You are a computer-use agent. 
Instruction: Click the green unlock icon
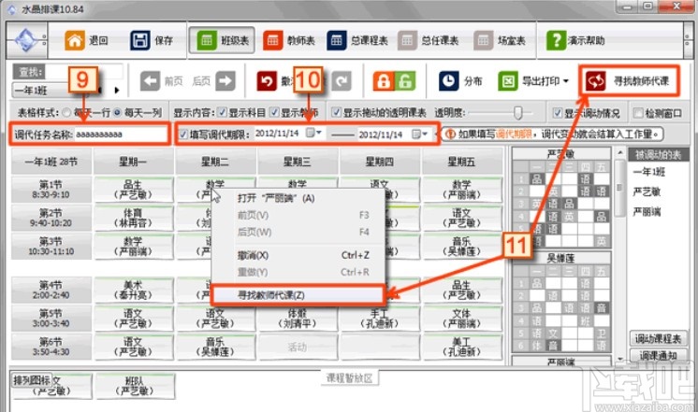pyautogui.click(x=405, y=81)
